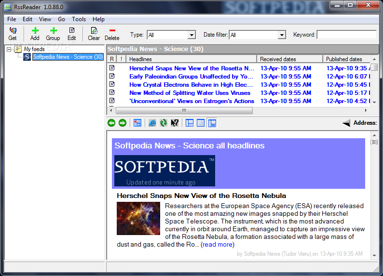383x276 pixels.
Task: Click in the Keyword input field
Action: tap(347, 35)
